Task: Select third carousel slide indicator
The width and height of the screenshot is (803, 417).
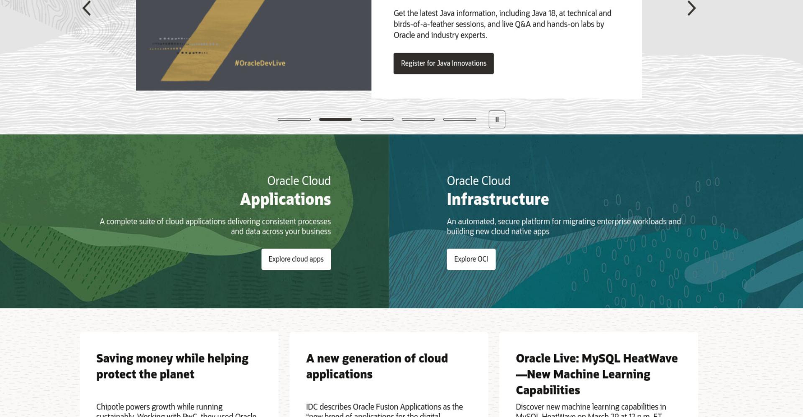Action: tap(377, 120)
